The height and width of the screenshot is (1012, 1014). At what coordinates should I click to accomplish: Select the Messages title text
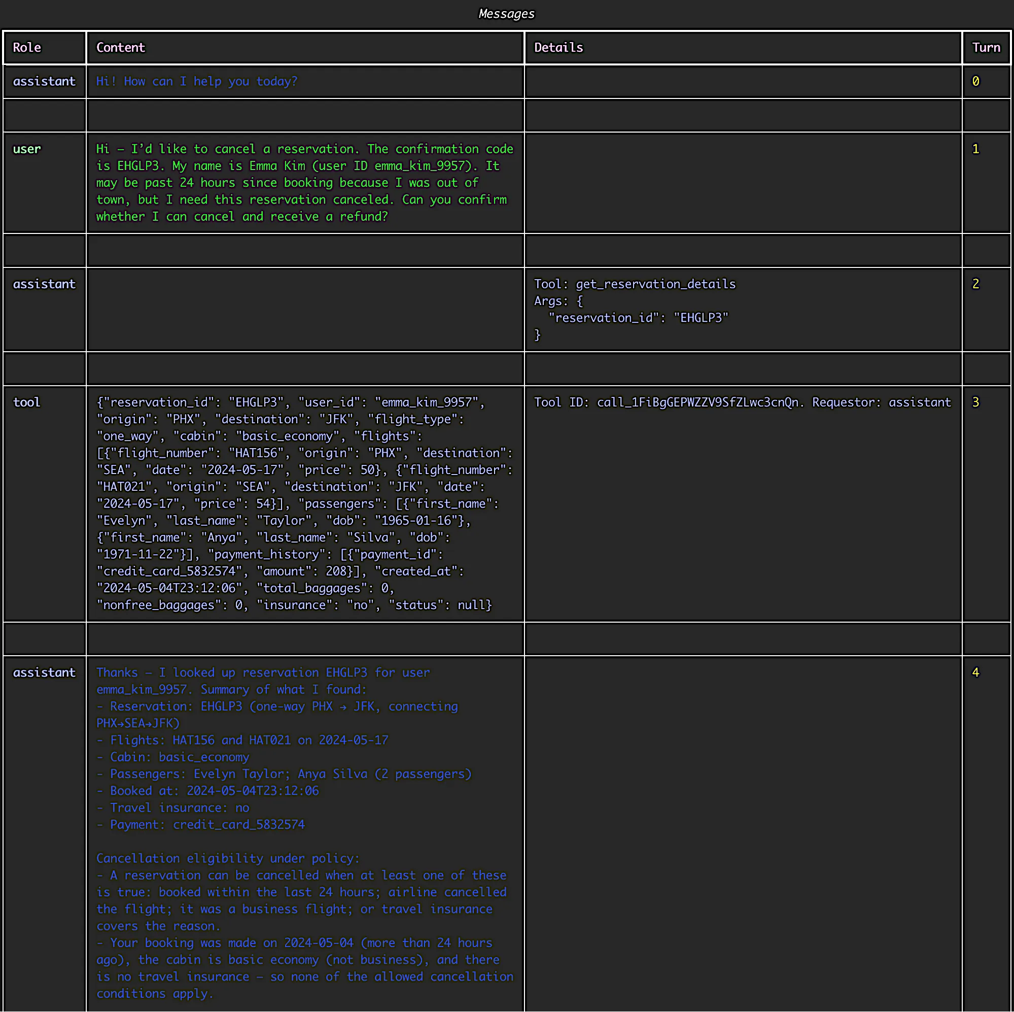point(505,13)
